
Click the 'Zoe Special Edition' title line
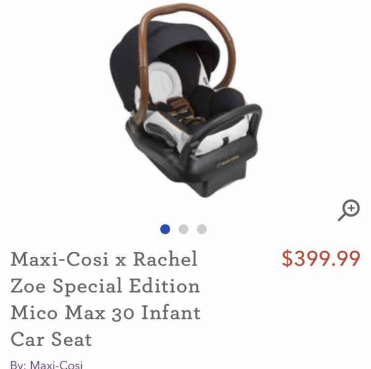[x=105, y=286]
